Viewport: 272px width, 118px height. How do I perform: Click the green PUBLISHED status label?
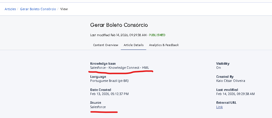pyautogui.click(x=157, y=35)
